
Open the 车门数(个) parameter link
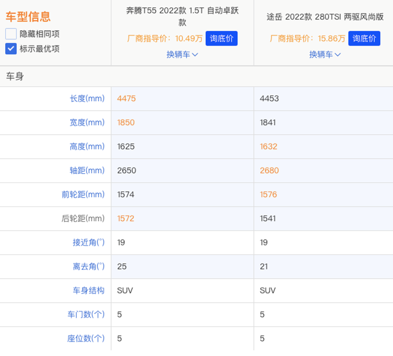[86, 315]
